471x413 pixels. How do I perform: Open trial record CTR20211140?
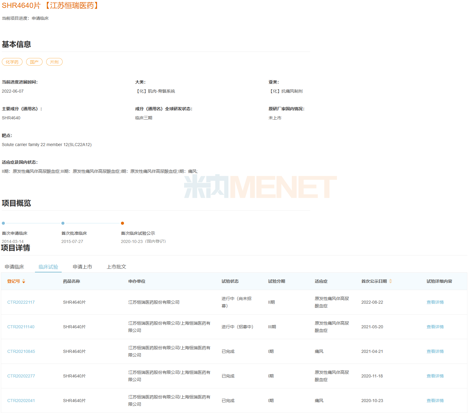coord(21,327)
